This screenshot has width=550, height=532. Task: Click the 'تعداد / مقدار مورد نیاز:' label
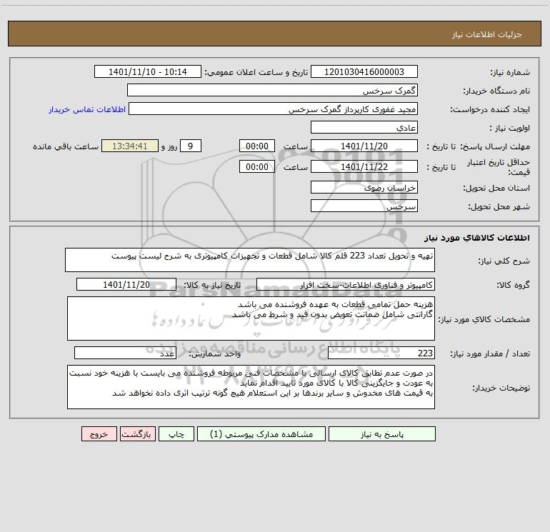tap(490, 353)
